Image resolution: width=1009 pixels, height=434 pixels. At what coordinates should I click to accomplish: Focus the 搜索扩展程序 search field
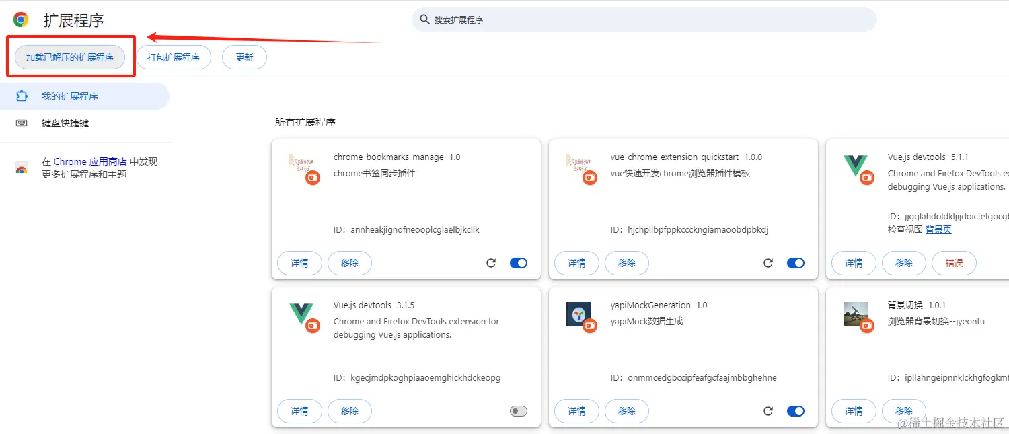644,20
